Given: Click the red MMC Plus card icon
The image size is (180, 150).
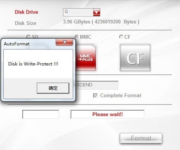Looking at the screenshot, I should point(86,58).
